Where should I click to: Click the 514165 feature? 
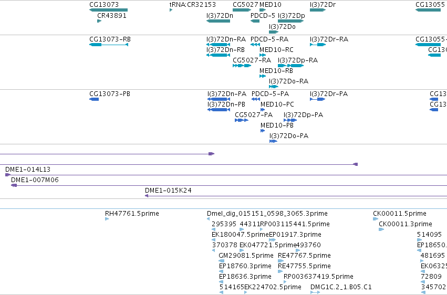coord(222,292)
